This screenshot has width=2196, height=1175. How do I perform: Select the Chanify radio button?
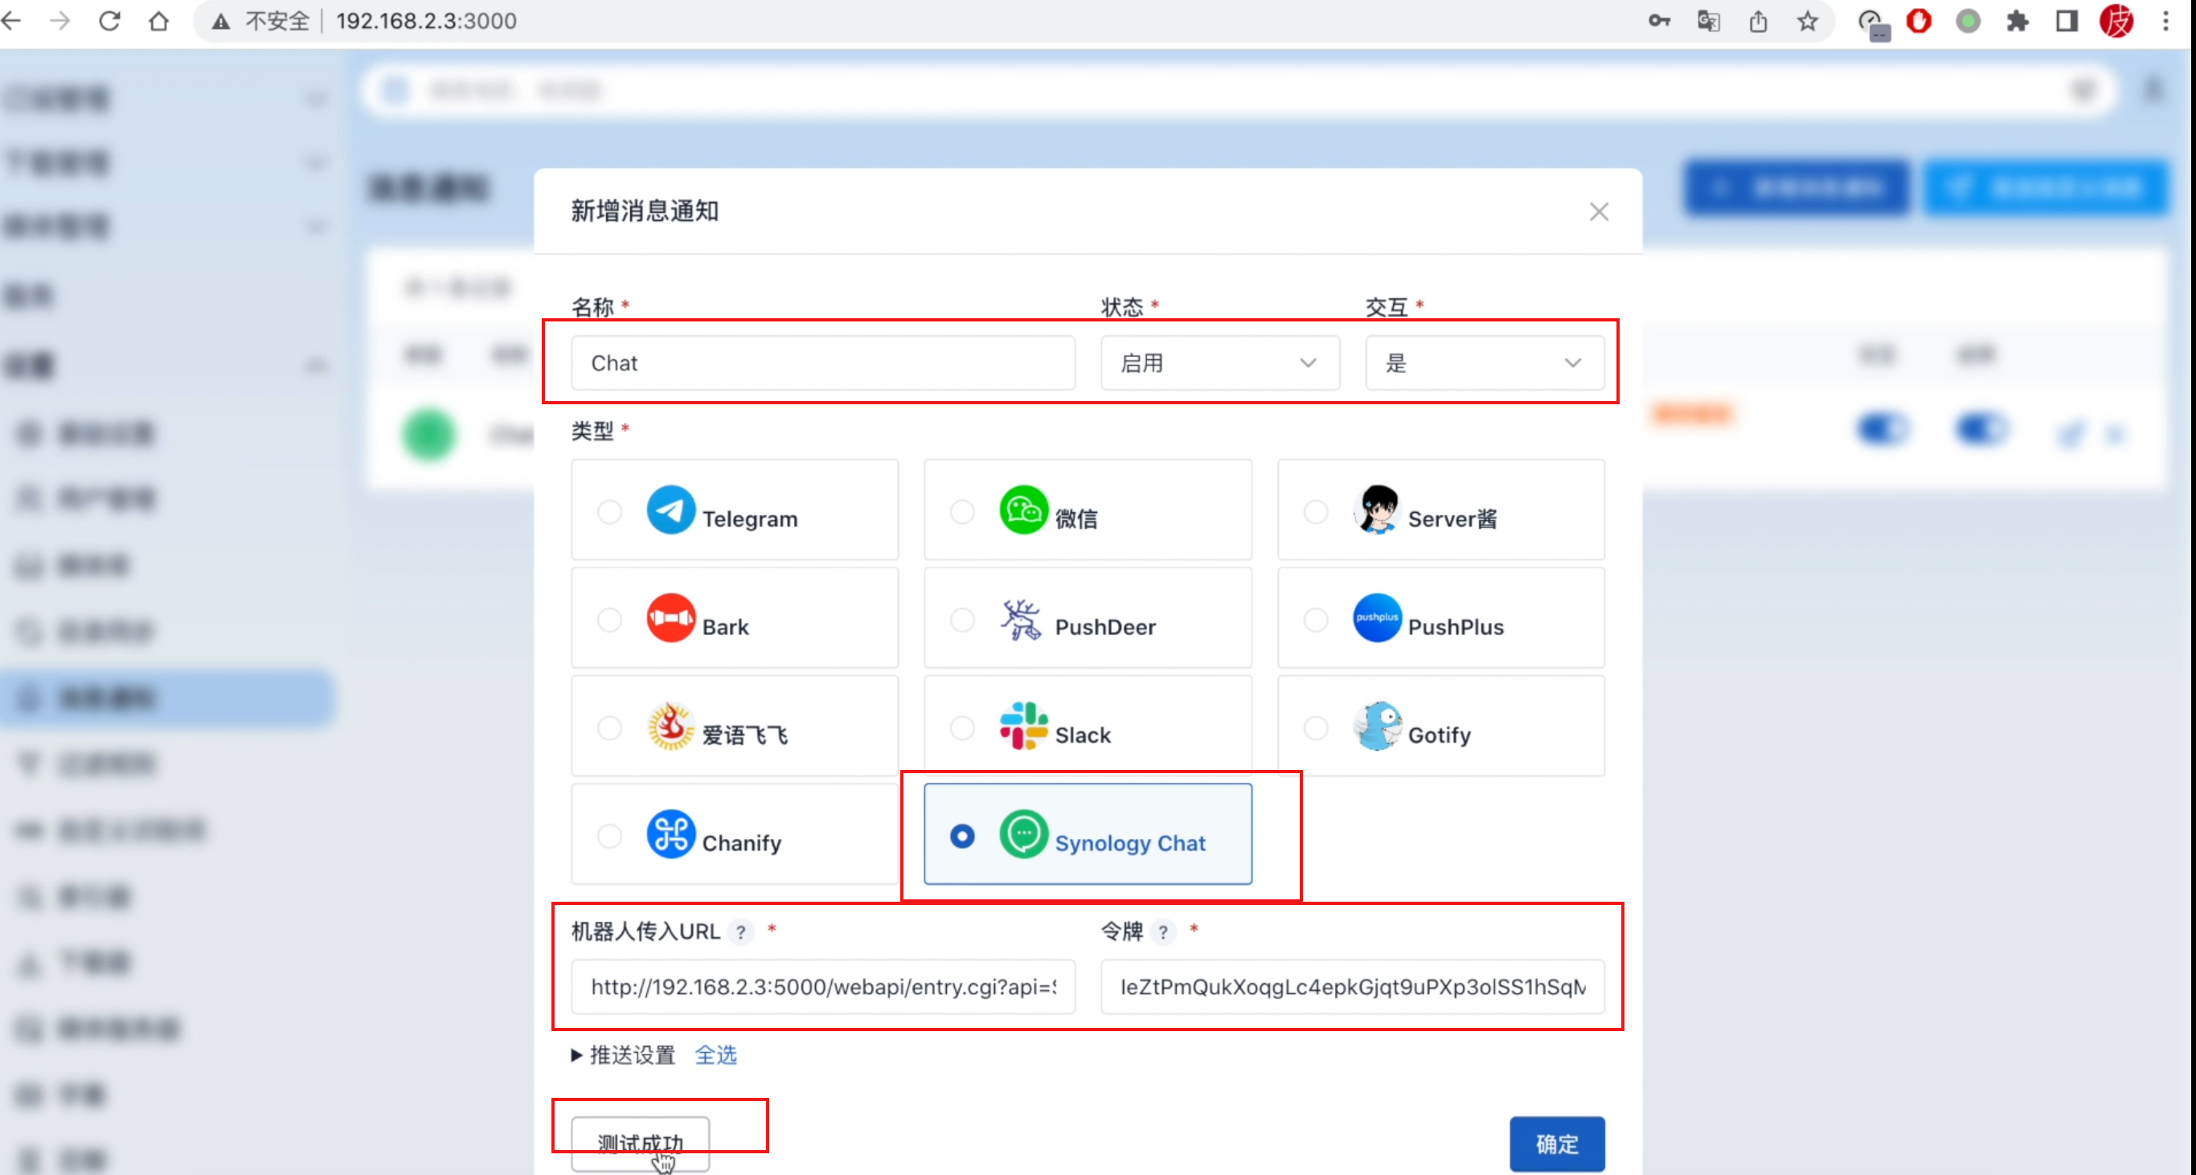point(608,836)
